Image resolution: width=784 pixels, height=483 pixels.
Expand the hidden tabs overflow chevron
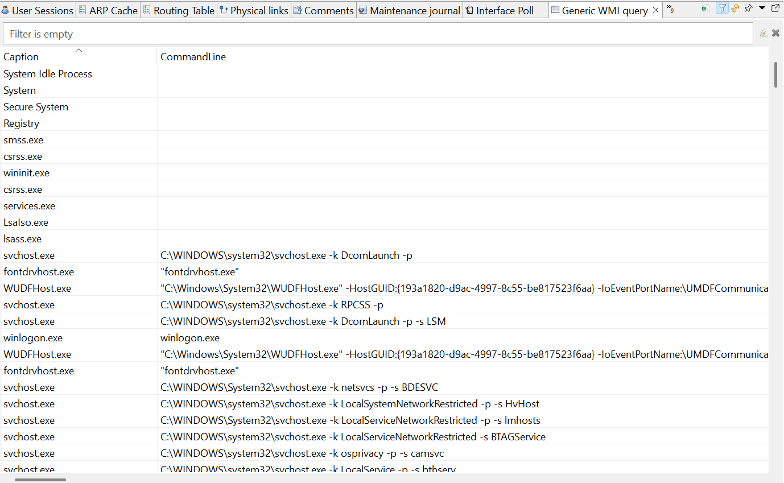(669, 6)
